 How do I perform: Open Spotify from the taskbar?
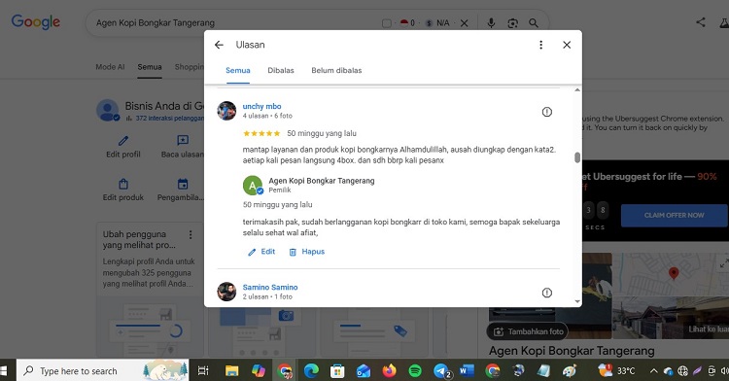pos(415,370)
